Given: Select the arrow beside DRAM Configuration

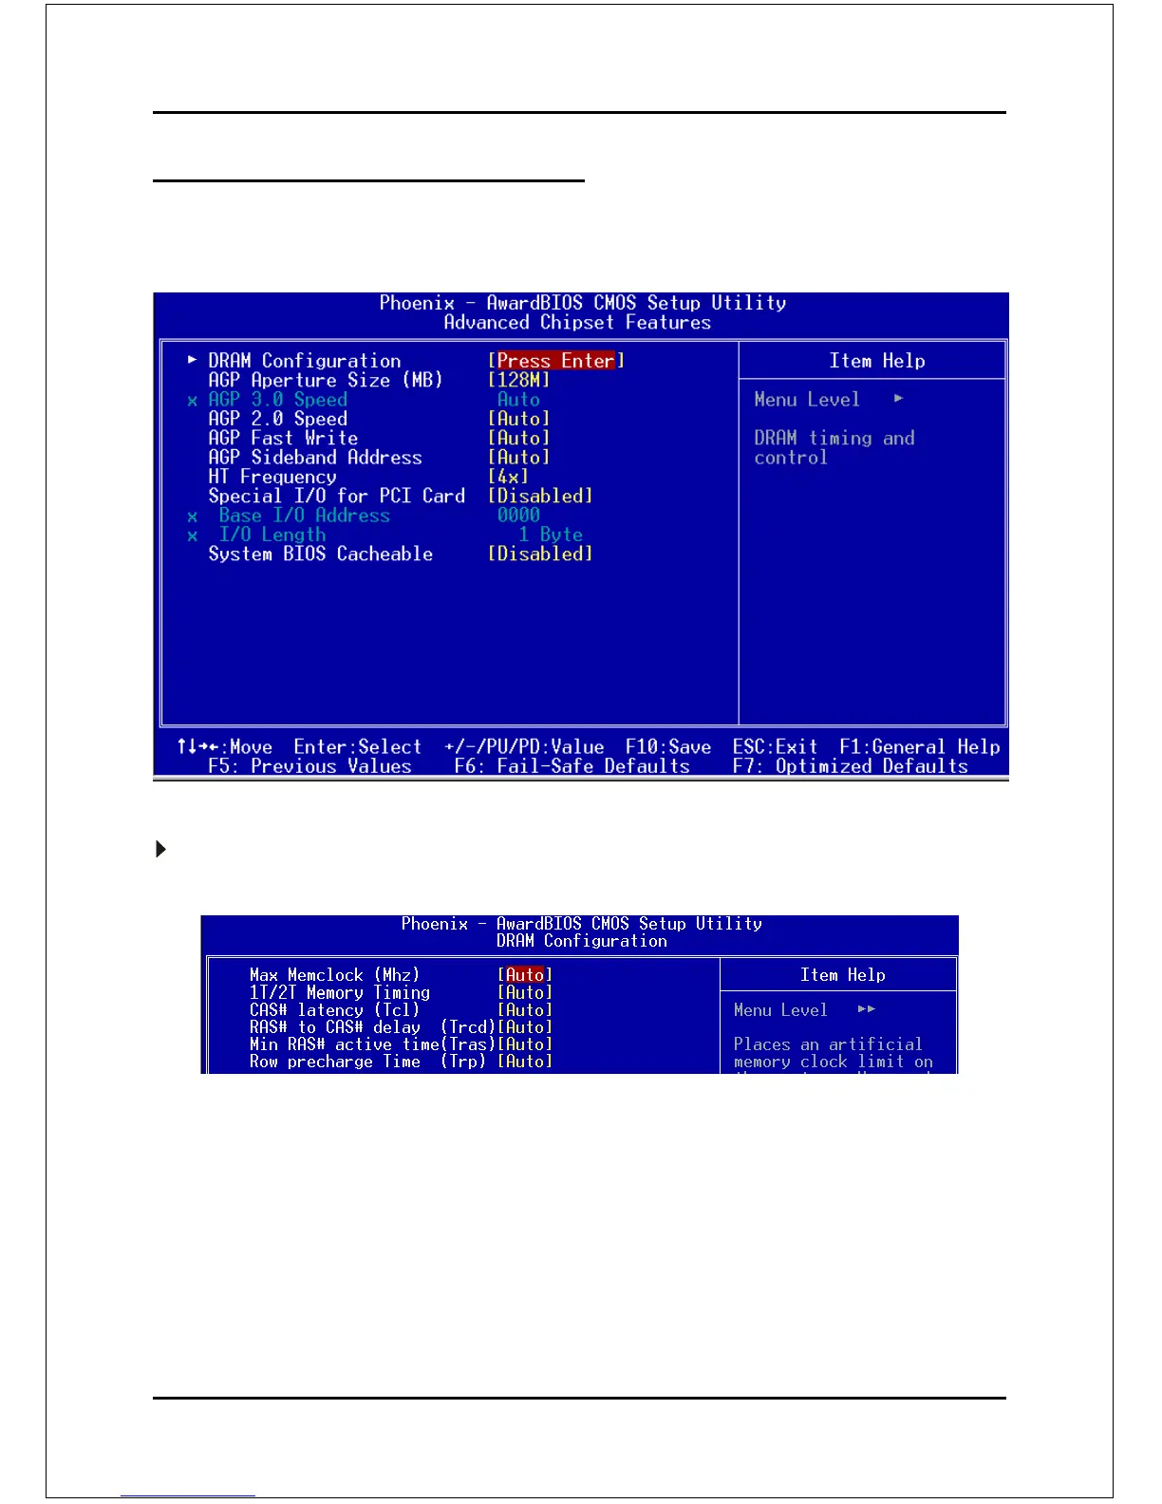Looking at the screenshot, I should pyautogui.click(x=192, y=360).
